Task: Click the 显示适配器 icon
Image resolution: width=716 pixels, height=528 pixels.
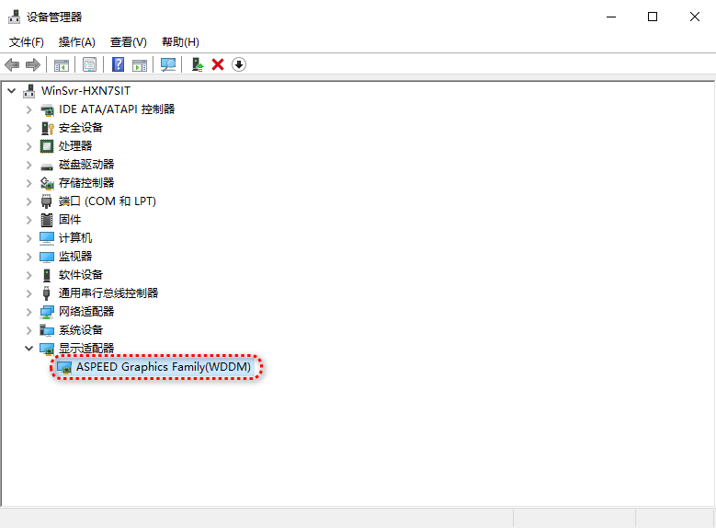Action: click(x=47, y=349)
